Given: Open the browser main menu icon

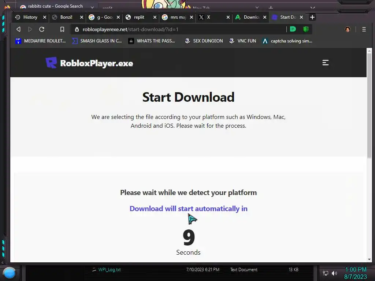Looking at the screenshot, I should coord(364,29).
